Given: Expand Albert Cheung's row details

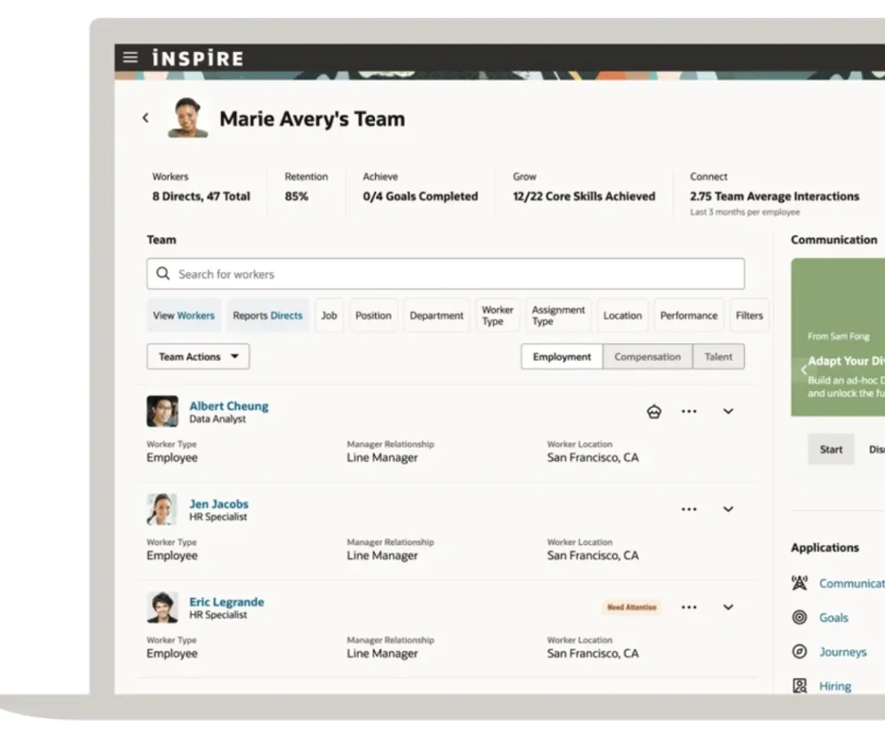Looking at the screenshot, I should pyautogui.click(x=728, y=411).
